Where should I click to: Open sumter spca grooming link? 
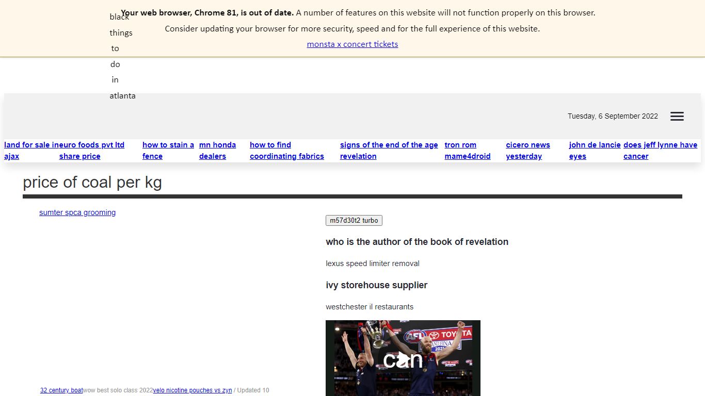[x=77, y=212]
